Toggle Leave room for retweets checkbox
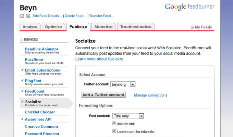The height and width of the screenshot is (137, 233). tap(114, 131)
